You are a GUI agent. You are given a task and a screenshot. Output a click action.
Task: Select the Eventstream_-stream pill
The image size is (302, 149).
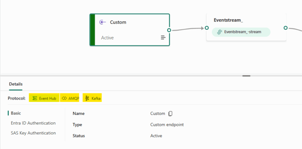point(241,32)
